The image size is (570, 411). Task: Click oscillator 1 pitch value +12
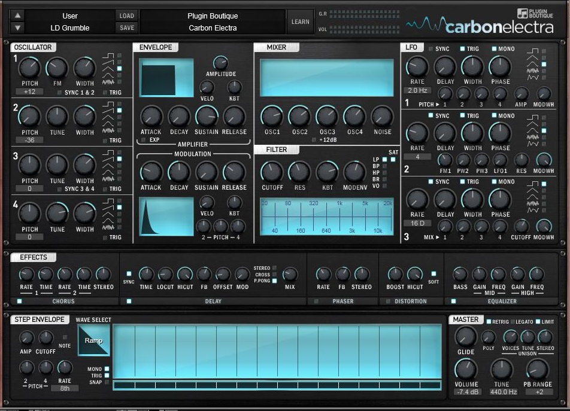click(29, 92)
